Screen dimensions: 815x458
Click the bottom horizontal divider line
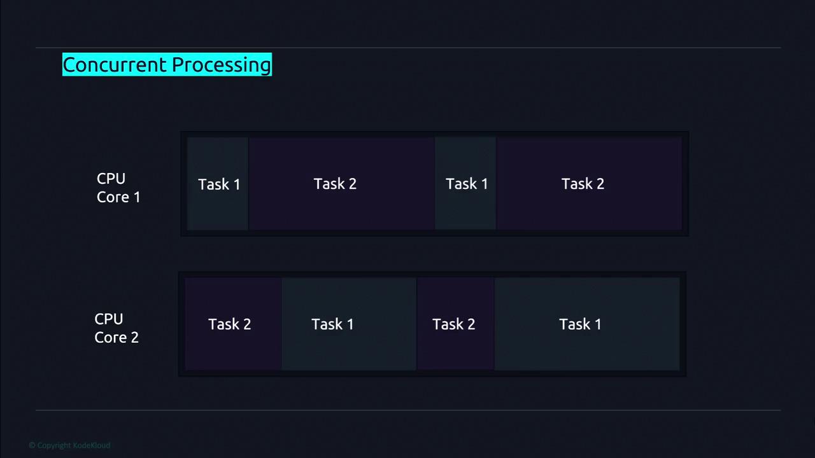(407, 410)
